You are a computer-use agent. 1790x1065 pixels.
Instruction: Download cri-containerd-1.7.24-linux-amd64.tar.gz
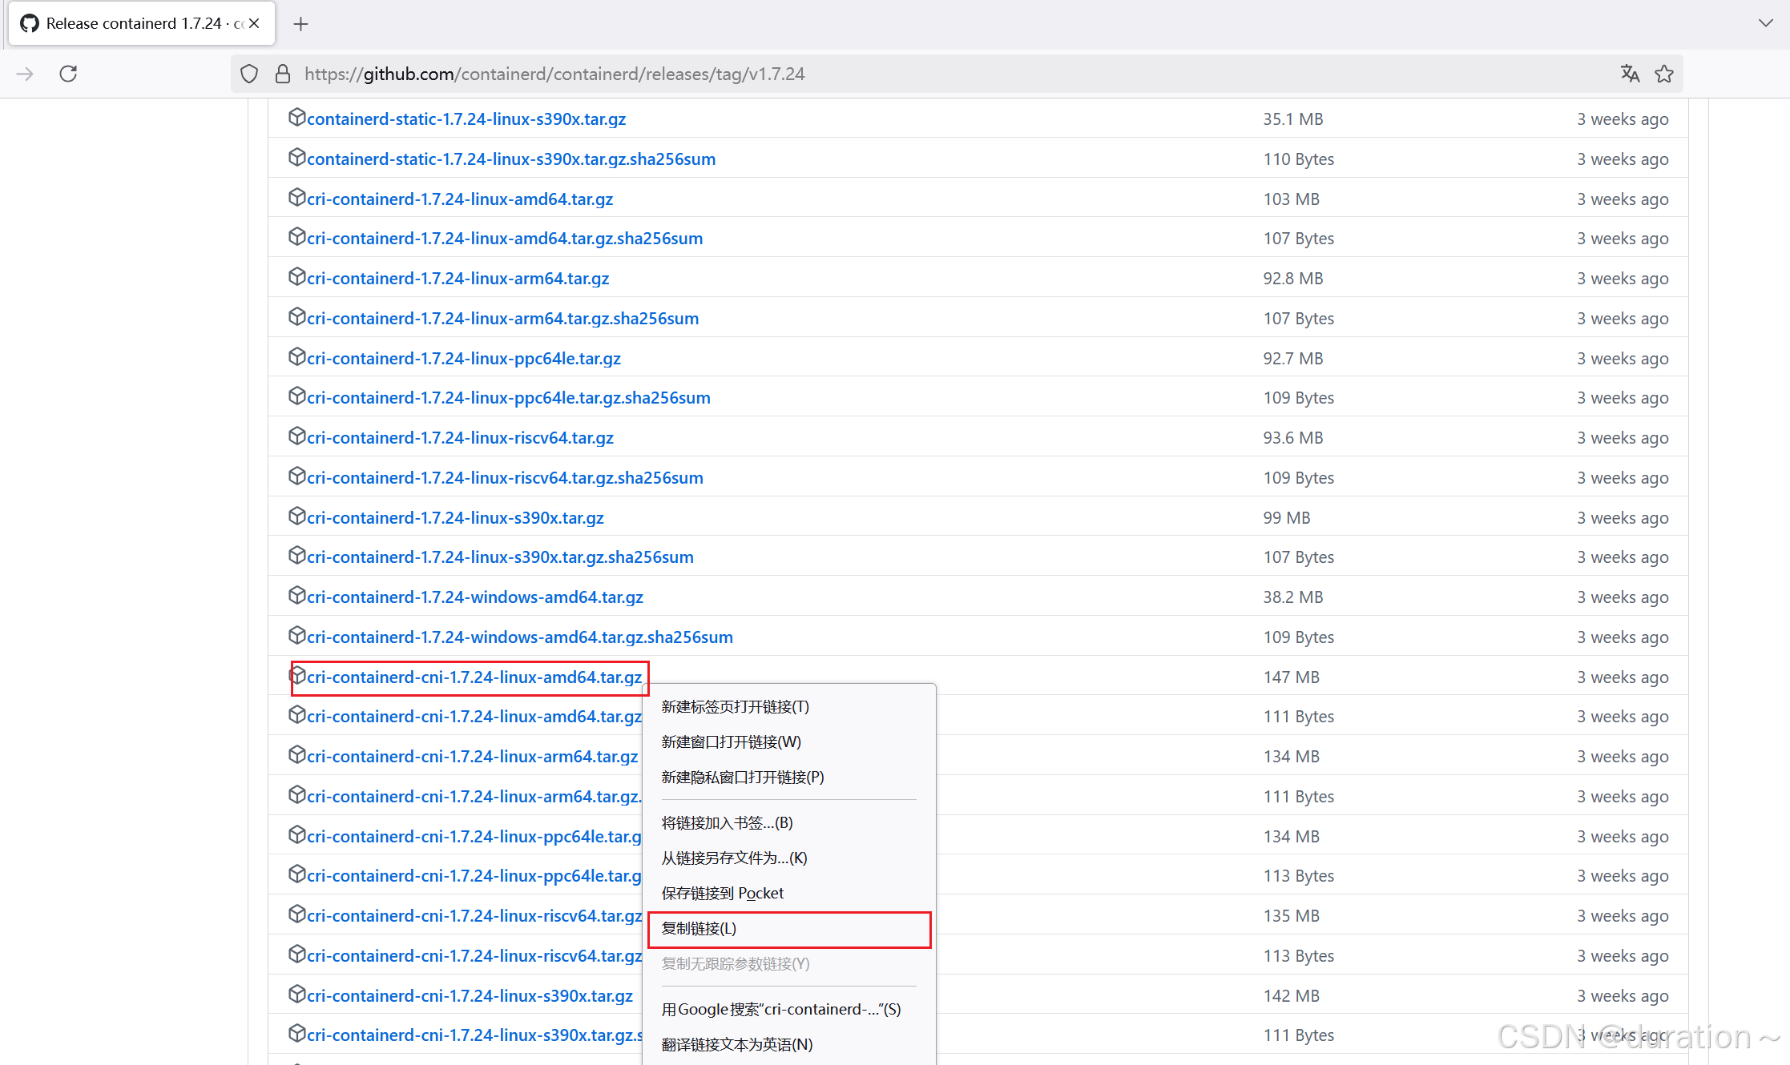[x=460, y=199]
